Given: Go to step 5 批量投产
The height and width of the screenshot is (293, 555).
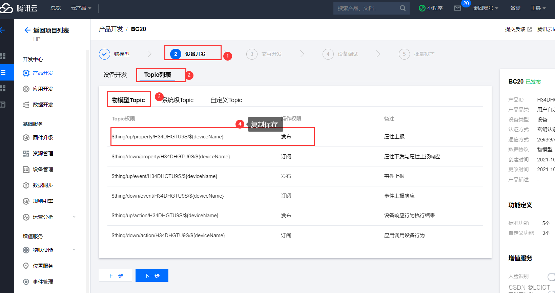Looking at the screenshot, I should (417, 54).
